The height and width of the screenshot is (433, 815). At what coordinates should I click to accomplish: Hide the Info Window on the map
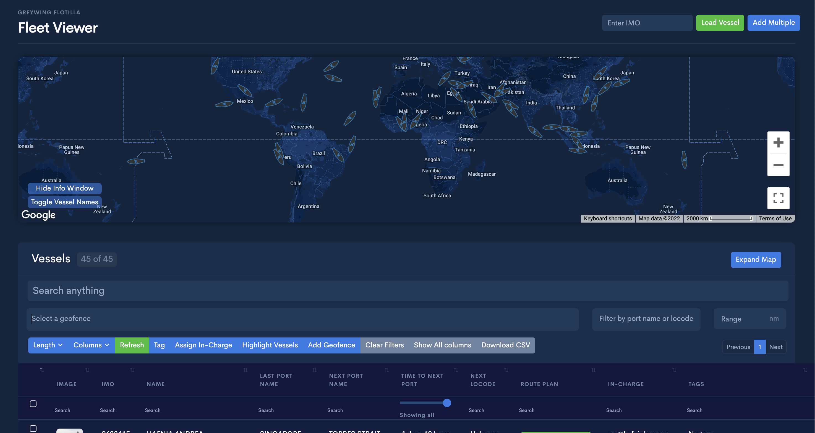pyautogui.click(x=64, y=188)
